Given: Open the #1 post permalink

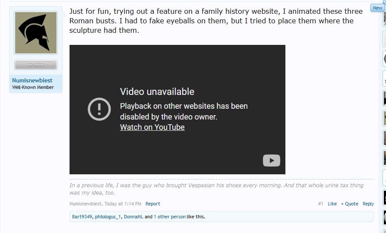Looking at the screenshot, I should [320, 204].
